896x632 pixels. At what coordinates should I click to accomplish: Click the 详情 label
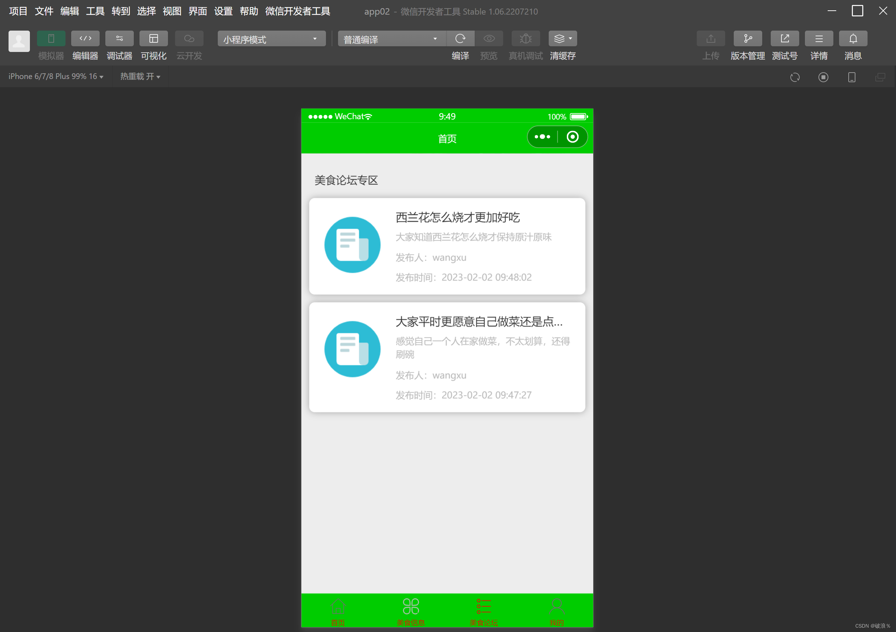coord(819,56)
